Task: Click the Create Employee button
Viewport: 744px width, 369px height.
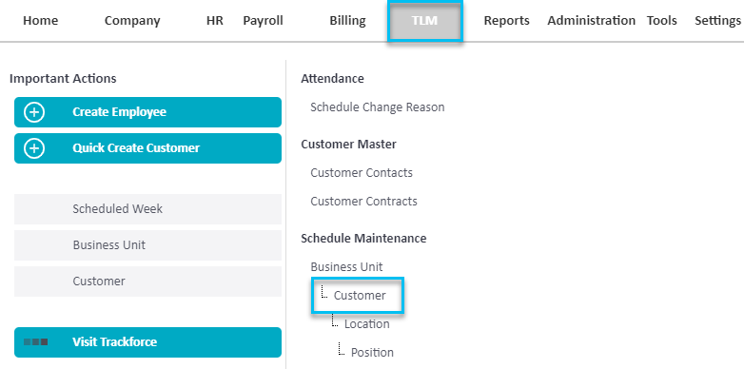Action: [x=147, y=112]
